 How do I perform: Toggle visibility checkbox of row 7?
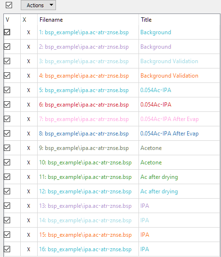coord(7,119)
